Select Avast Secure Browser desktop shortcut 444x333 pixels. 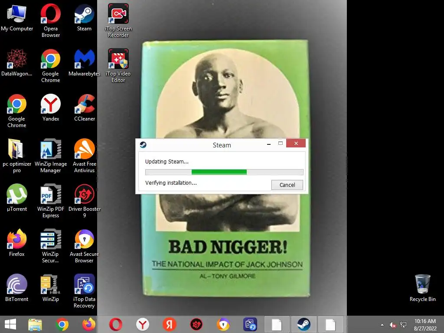click(85, 246)
